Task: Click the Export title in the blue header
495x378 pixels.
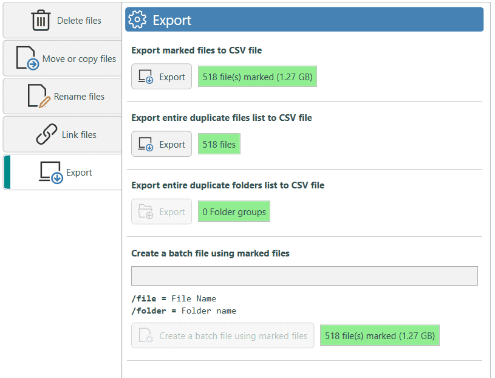Action: tap(172, 20)
